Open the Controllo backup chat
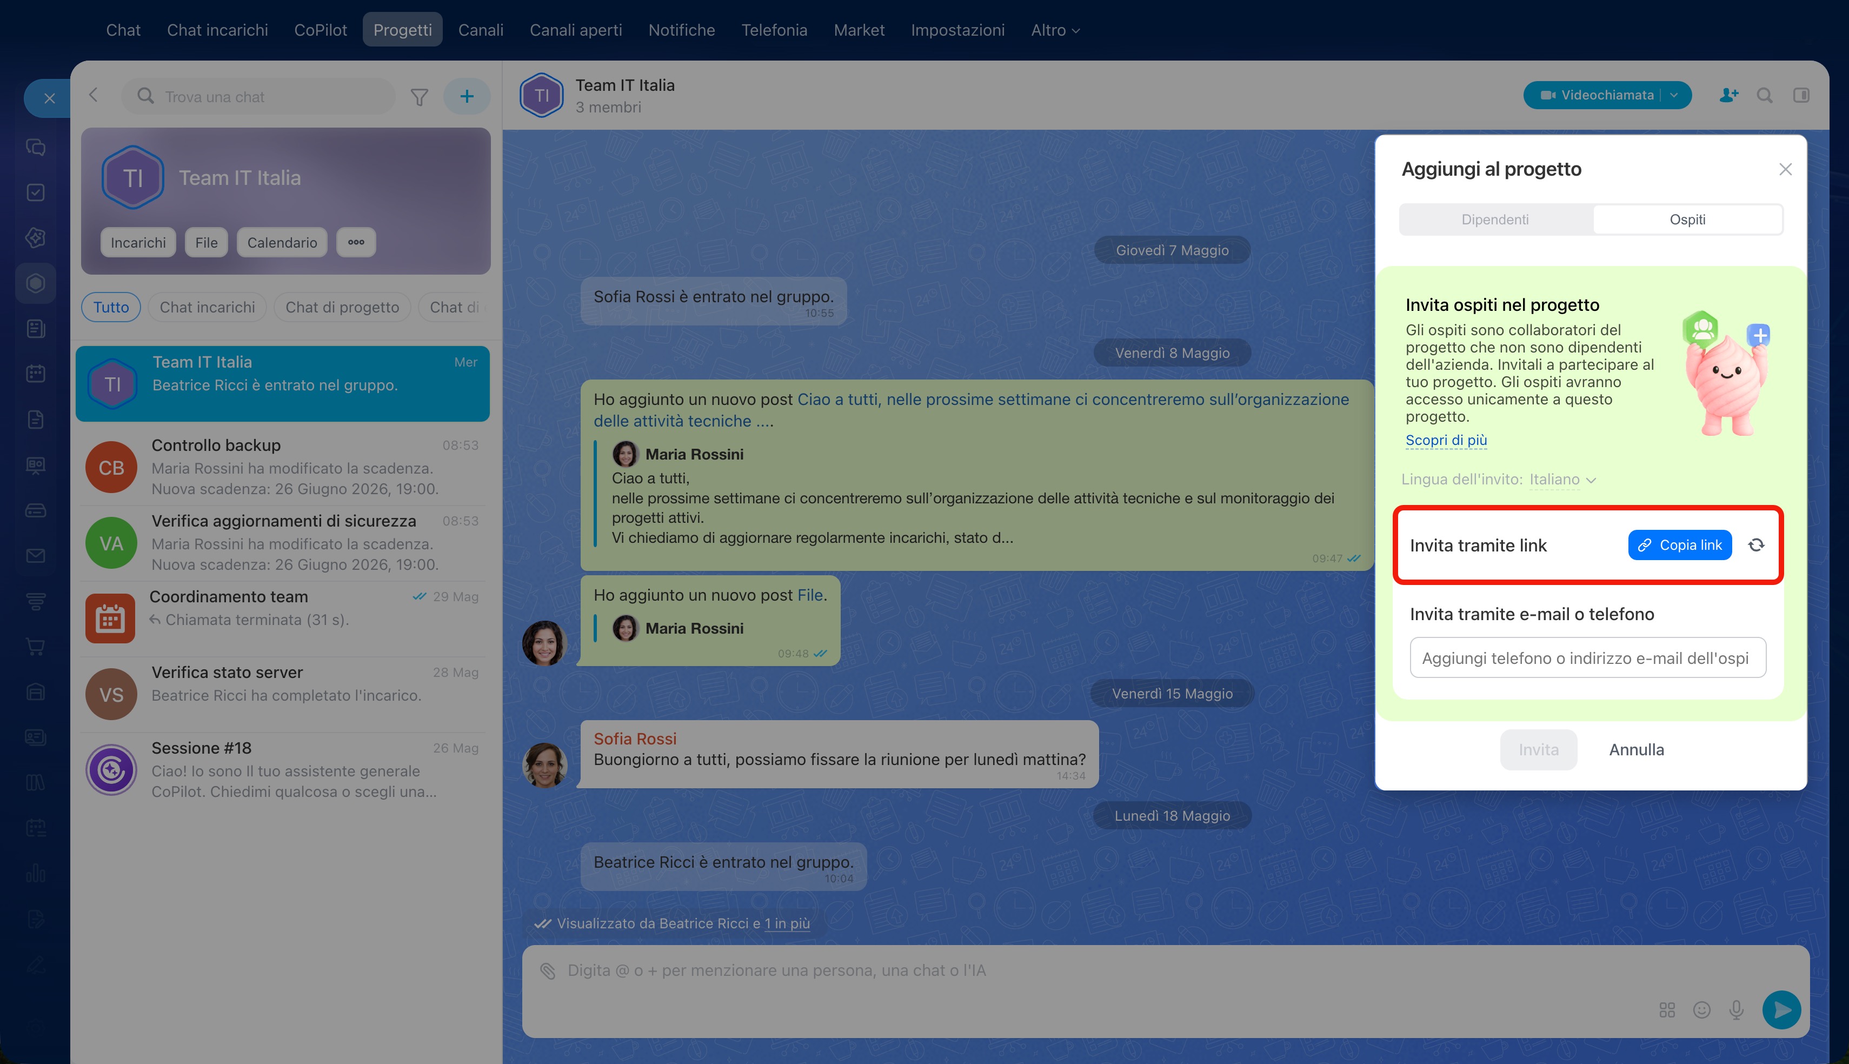 pyautogui.click(x=283, y=467)
